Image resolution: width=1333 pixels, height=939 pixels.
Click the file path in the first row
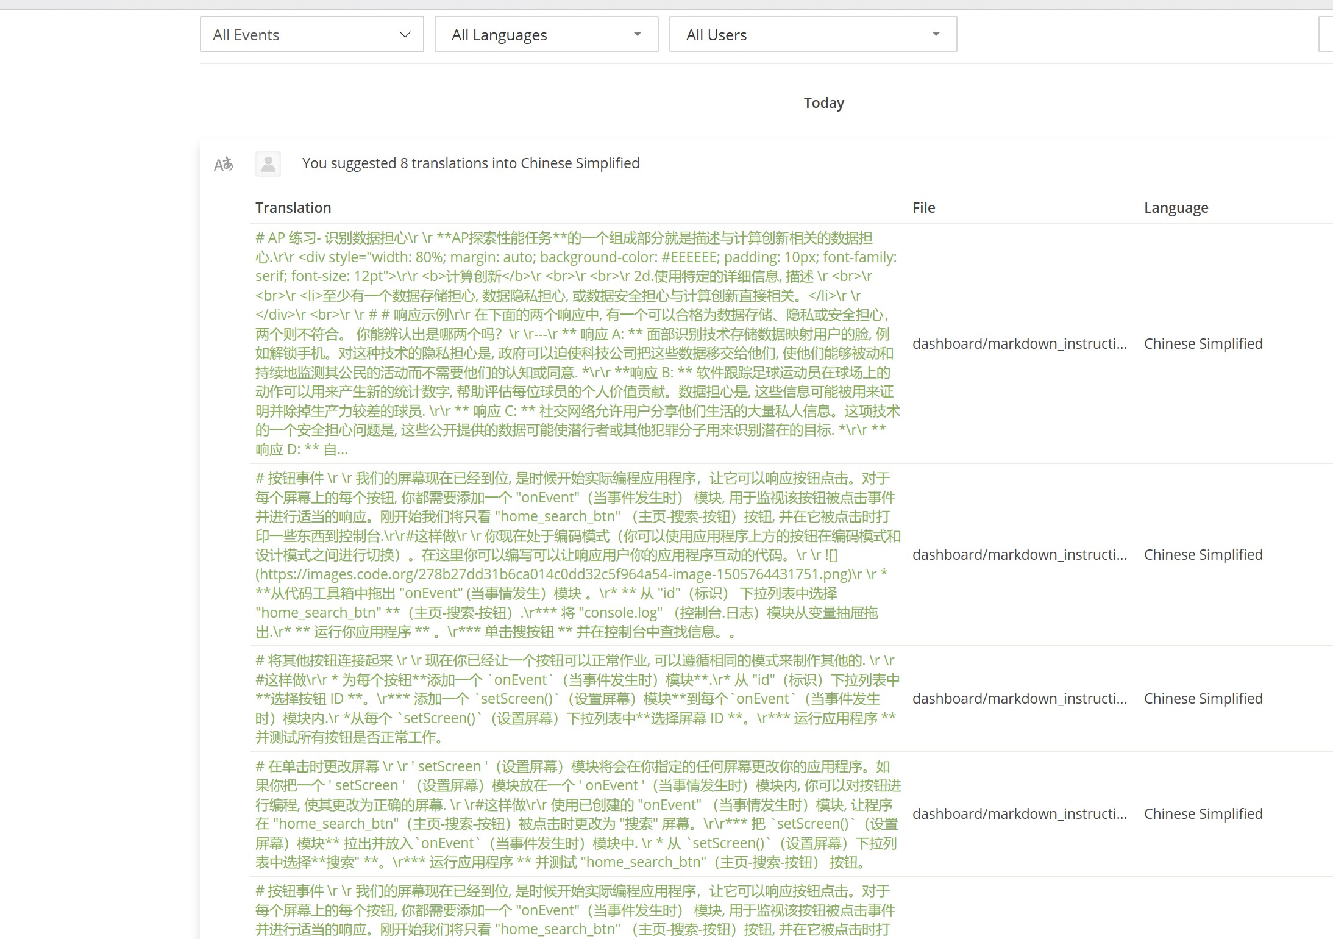pos(1019,344)
